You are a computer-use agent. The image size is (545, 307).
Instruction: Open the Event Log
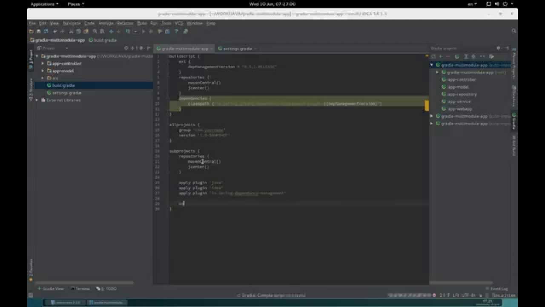(x=496, y=289)
